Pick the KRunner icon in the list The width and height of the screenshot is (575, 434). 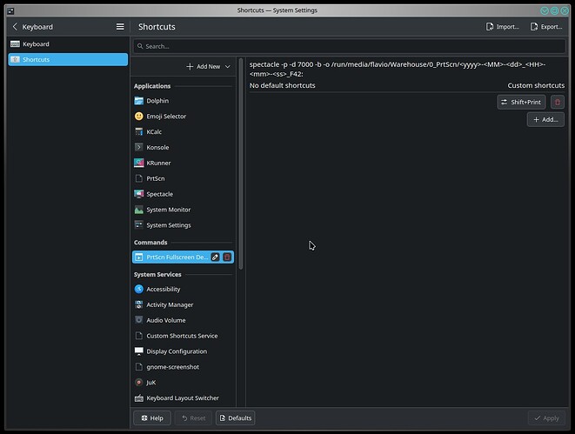point(138,163)
